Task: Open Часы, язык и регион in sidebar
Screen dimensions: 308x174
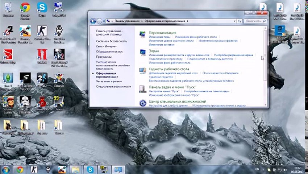Action: tap(109, 81)
